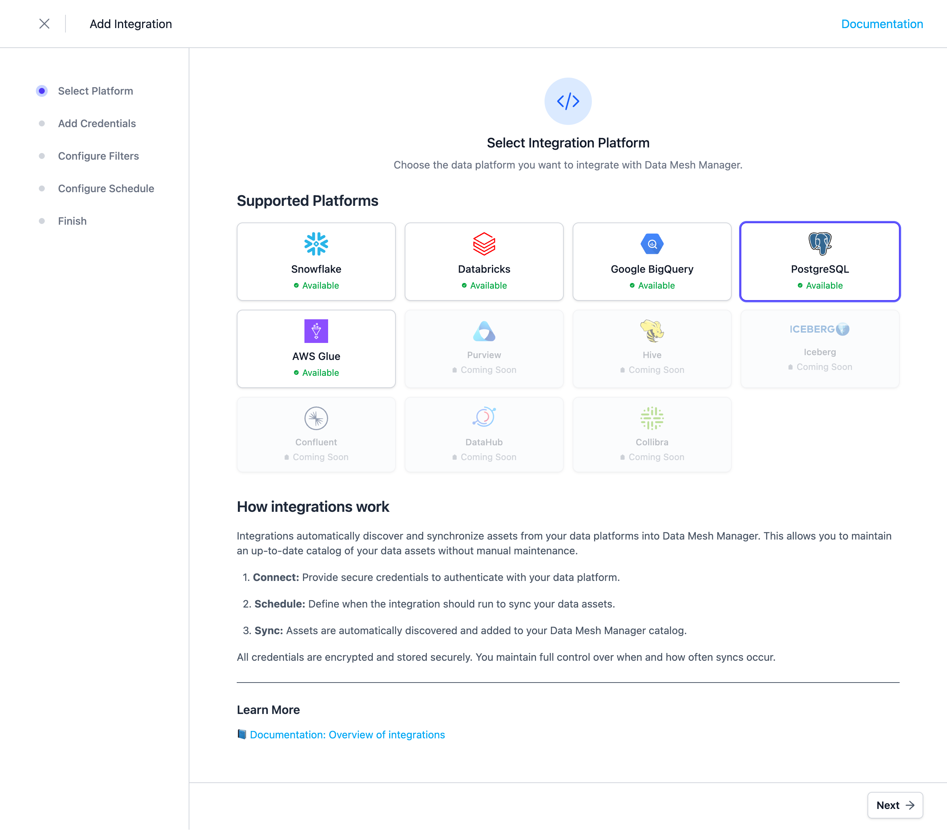Click the Purview icon
The width and height of the screenshot is (947, 830).
point(484,330)
